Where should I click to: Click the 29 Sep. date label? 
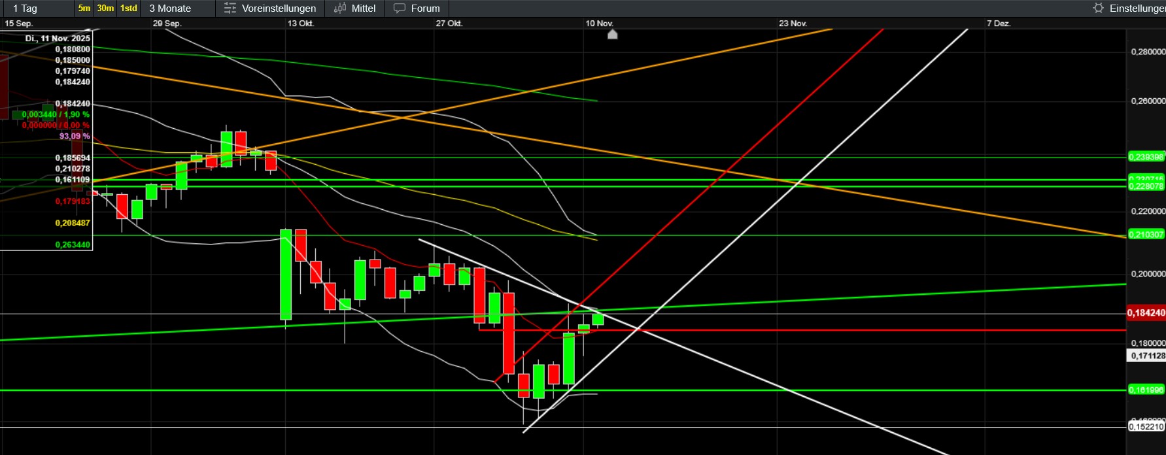167,24
